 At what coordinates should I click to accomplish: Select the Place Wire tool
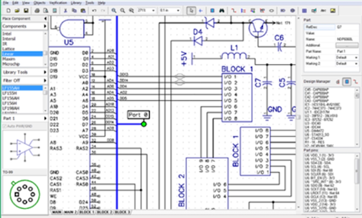tap(234, 10)
